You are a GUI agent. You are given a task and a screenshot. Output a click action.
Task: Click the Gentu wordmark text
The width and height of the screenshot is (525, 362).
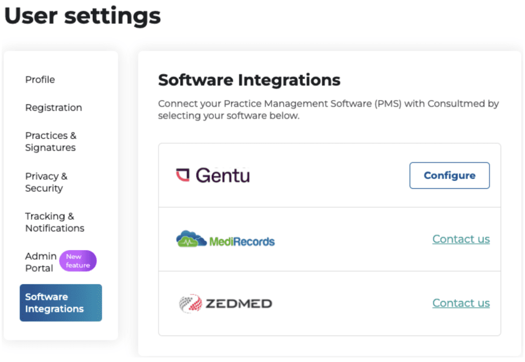(x=223, y=175)
